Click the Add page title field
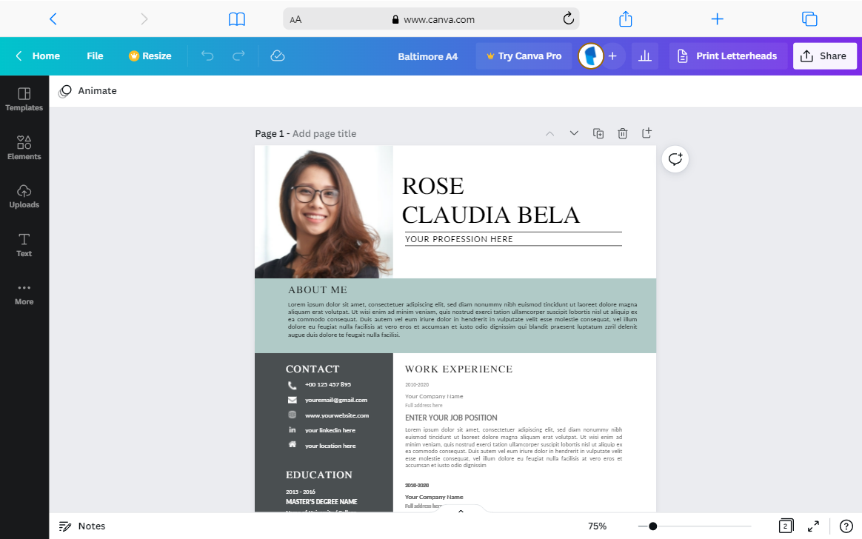 [324, 133]
